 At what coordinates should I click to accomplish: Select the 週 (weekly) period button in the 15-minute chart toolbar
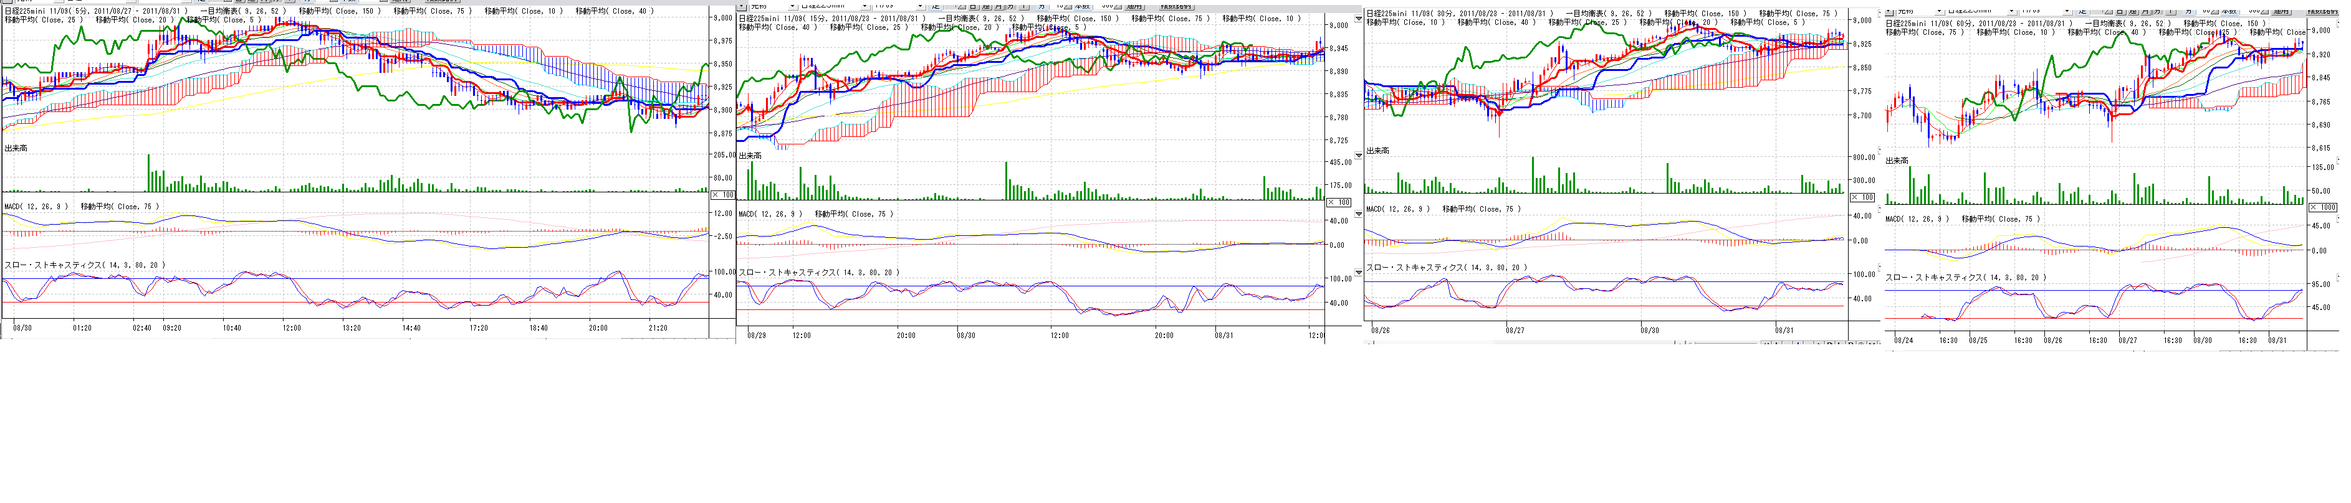[x=985, y=6]
